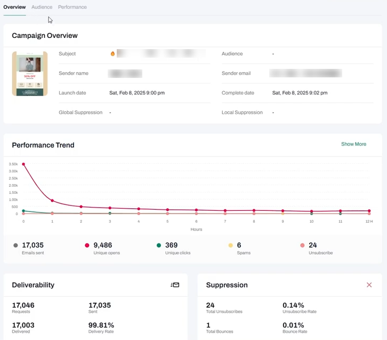The image size is (387, 340).
Task: Close the Suppression card with X icon
Action: click(369, 285)
